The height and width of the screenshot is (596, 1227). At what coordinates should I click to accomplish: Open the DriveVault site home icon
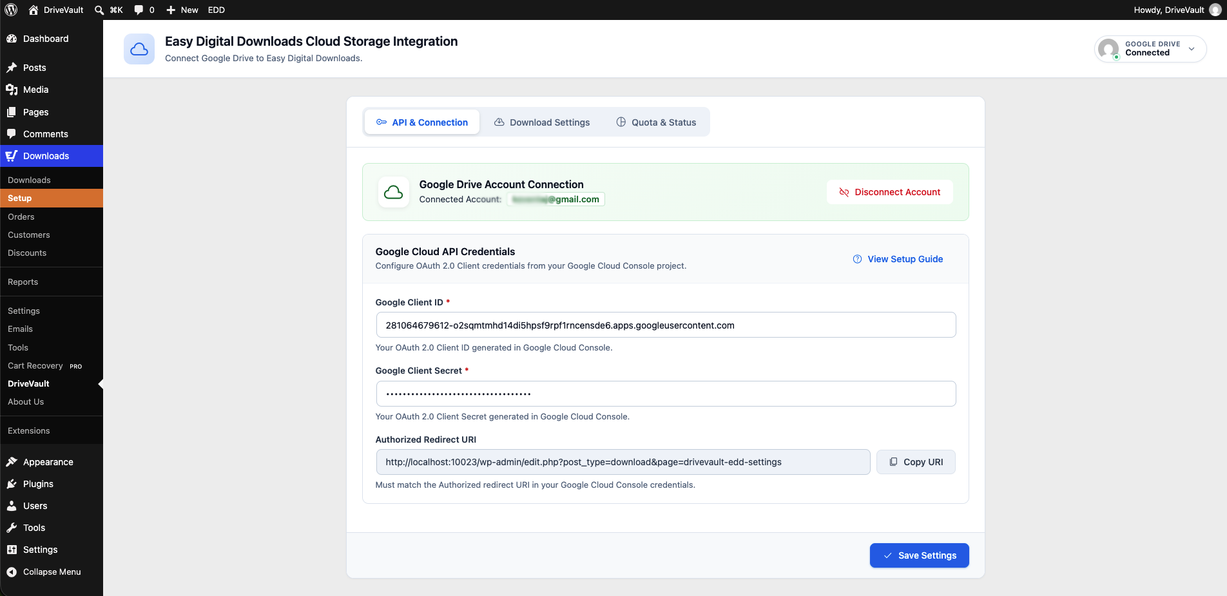34,10
